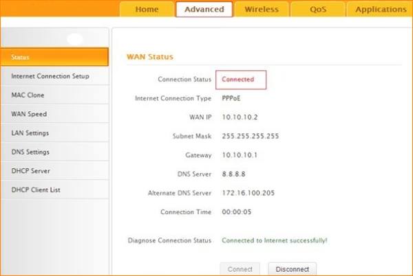Click the WAN IP value 10.10.10.2

238,117
